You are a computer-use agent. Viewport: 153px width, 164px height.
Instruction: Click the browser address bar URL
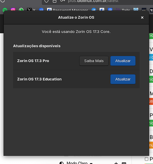point(93,1)
